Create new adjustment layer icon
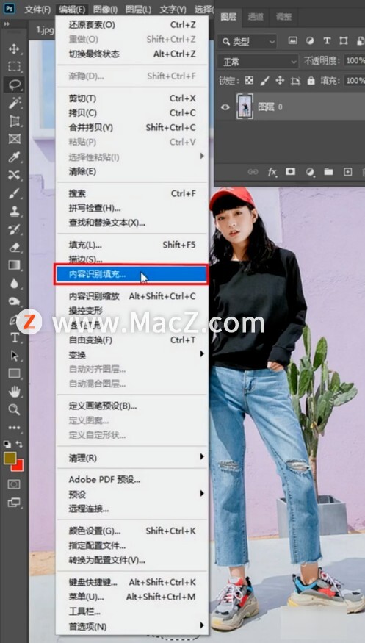The image size is (365, 643). click(x=310, y=172)
